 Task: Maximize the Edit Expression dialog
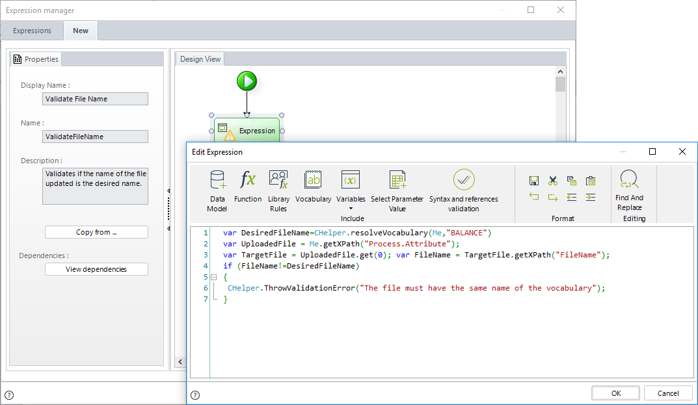[x=652, y=151]
